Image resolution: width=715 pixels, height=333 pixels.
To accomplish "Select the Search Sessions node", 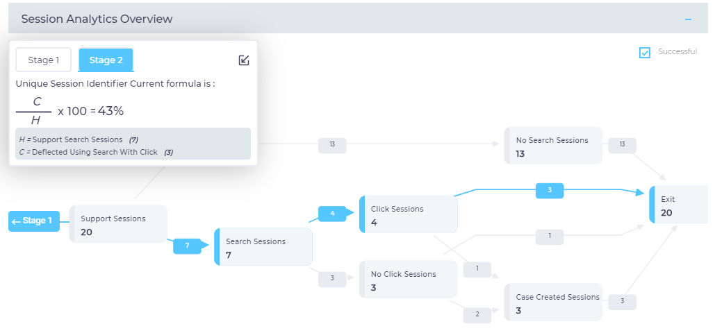I will (263, 247).
